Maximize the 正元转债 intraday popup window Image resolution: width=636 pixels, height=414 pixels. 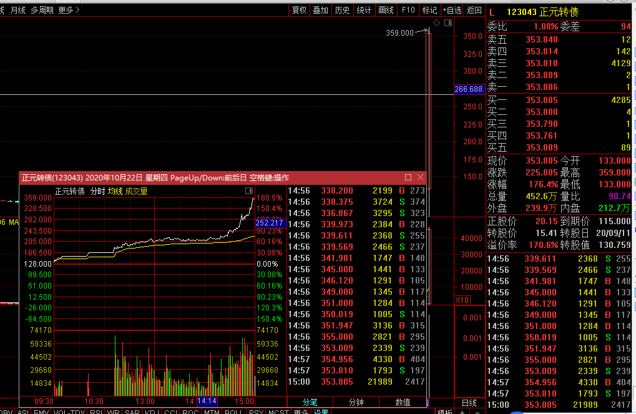[408, 177]
